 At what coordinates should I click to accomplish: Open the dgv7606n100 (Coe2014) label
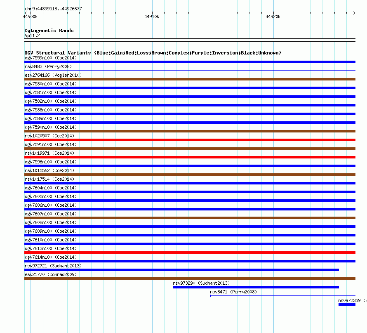point(51,205)
